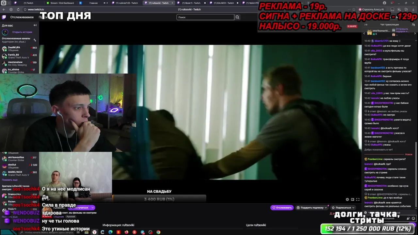Viewport: 418px width, 235px height.
Task: Click the chat panel vertical scrollbar
Action: (416, 175)
